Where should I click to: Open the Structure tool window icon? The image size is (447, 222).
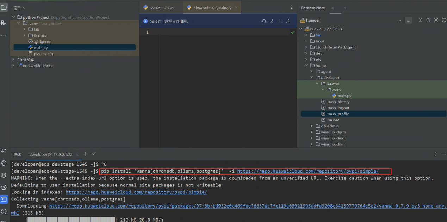[x=4, y=23]
